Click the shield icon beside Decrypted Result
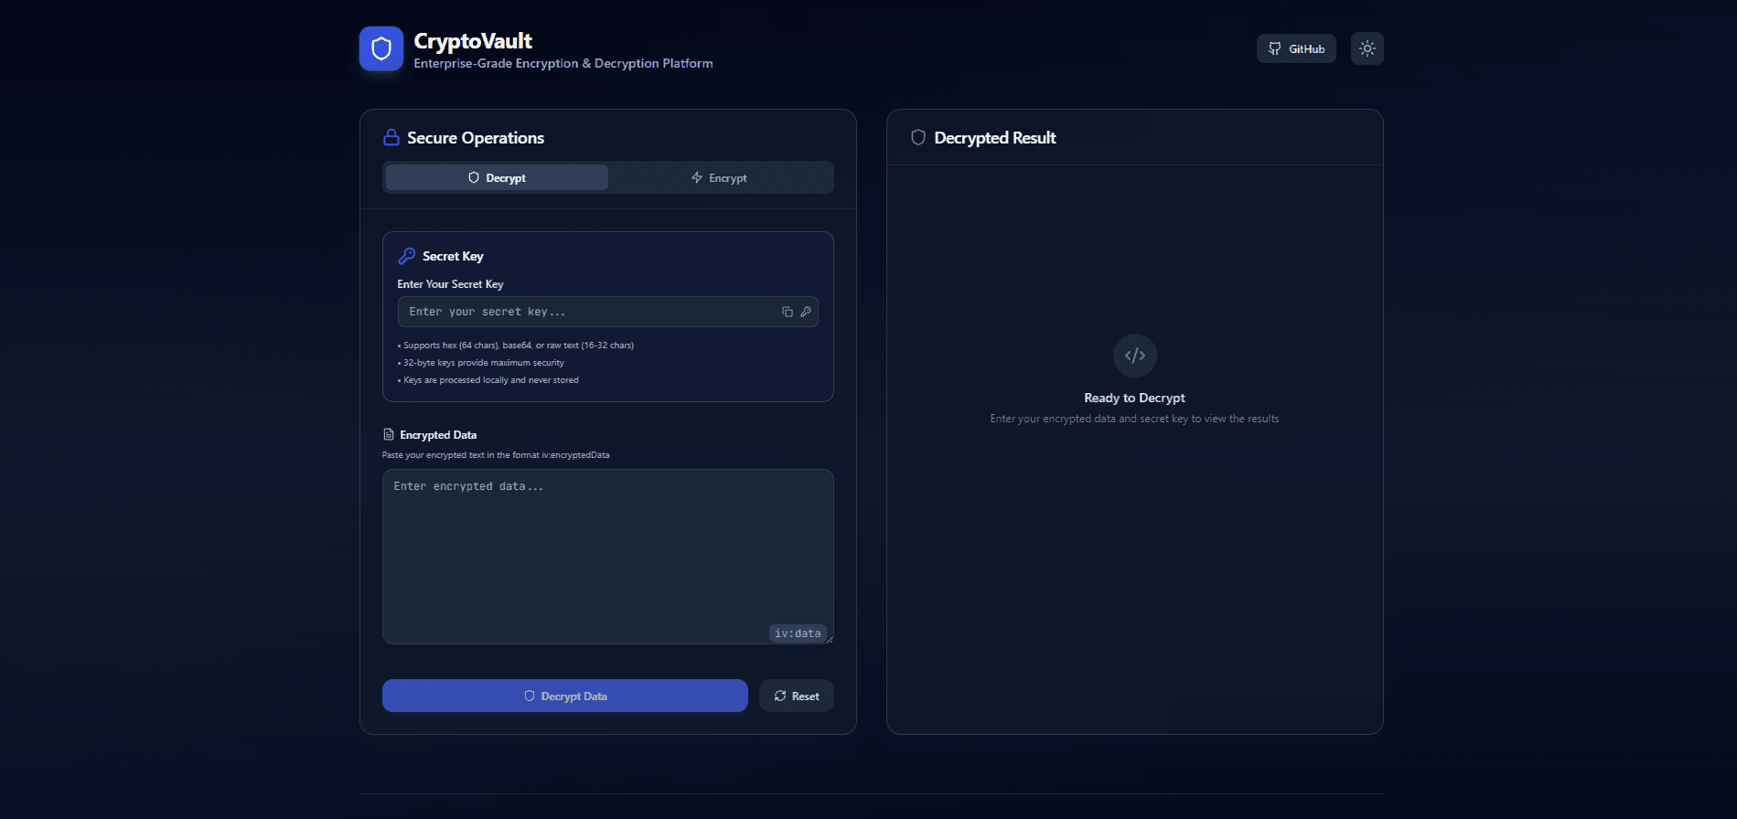Image resolution: width=1737 pixels, height=819 pixels. [918, 137]
